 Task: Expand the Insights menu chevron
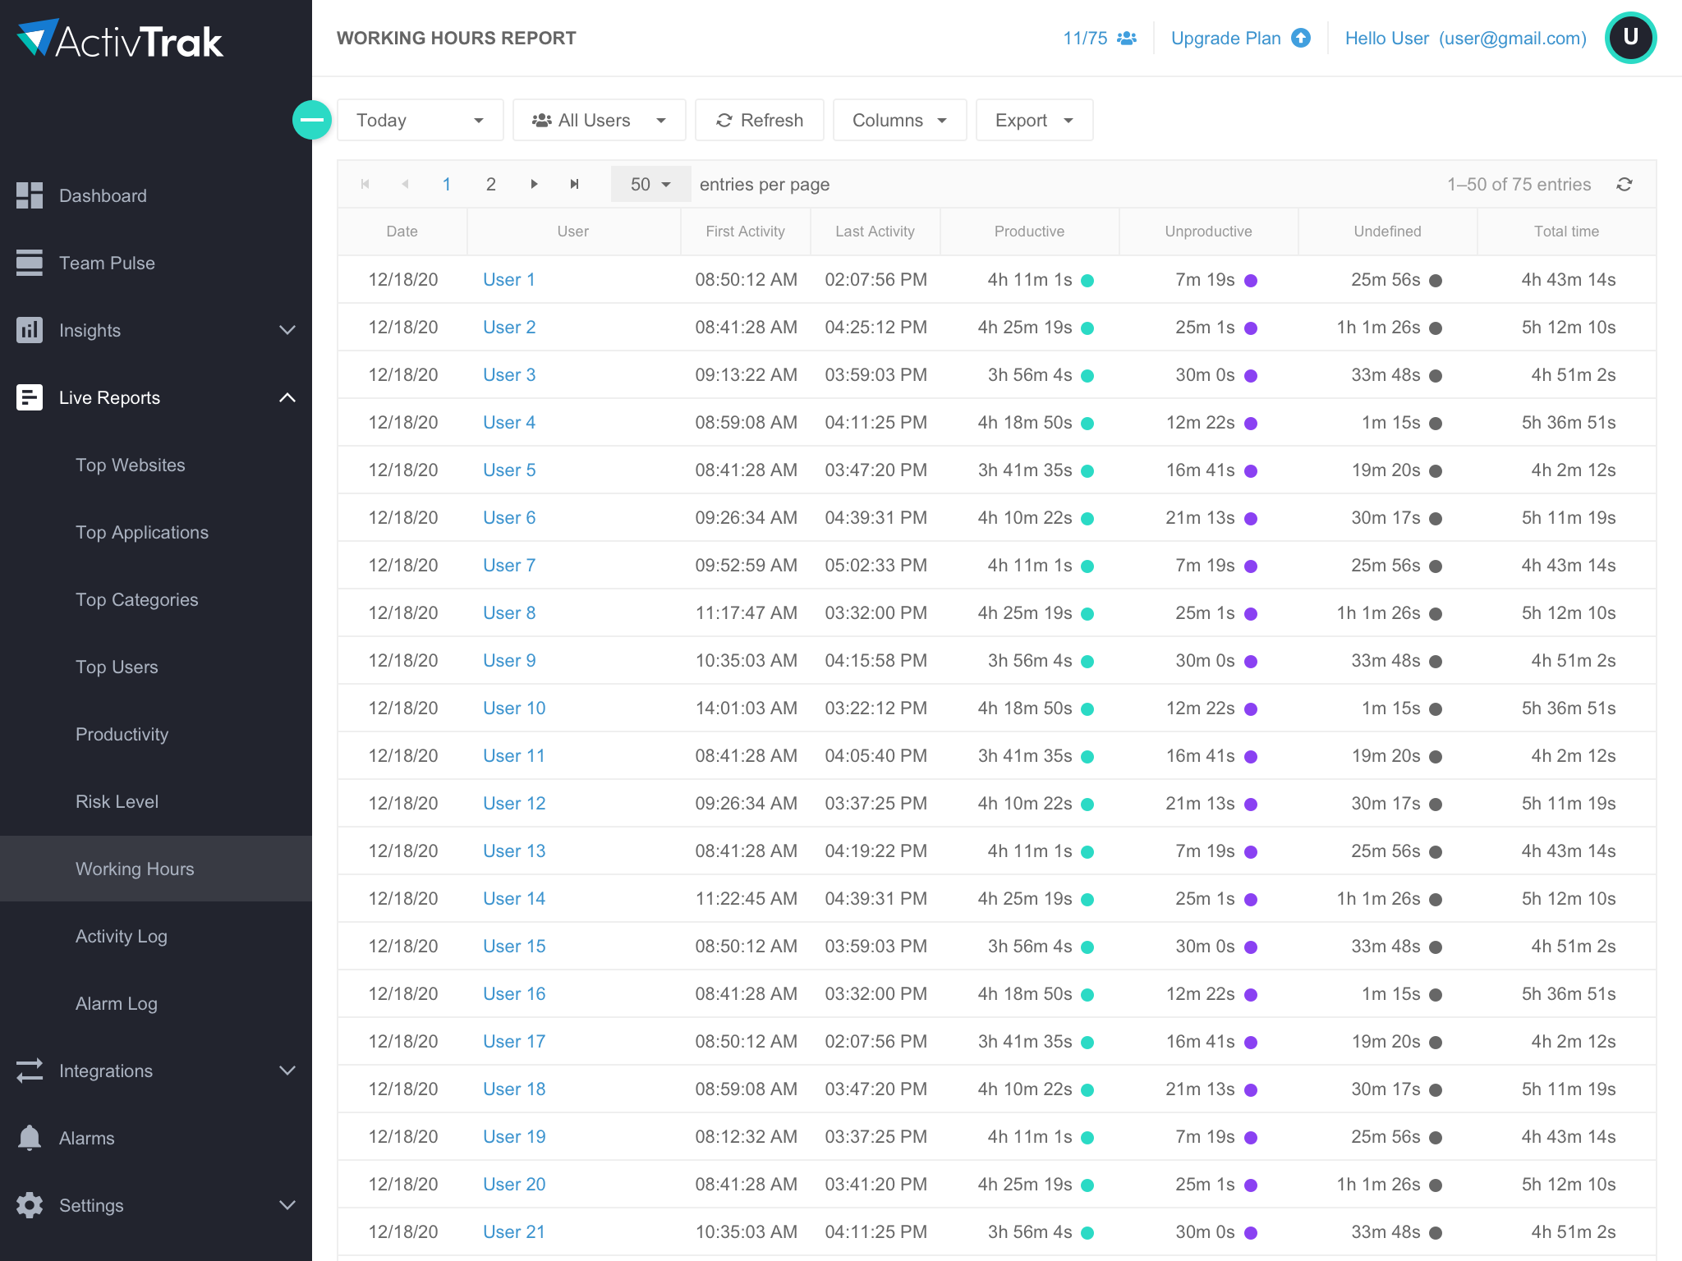click(x=287, y=330)
